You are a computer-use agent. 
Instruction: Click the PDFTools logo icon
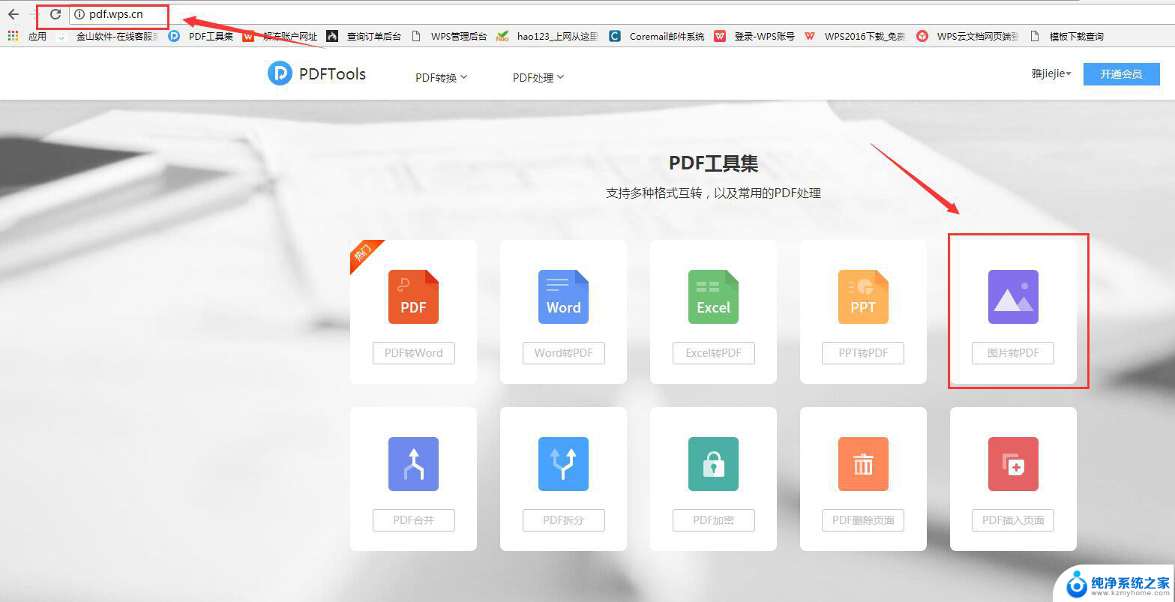280,73
